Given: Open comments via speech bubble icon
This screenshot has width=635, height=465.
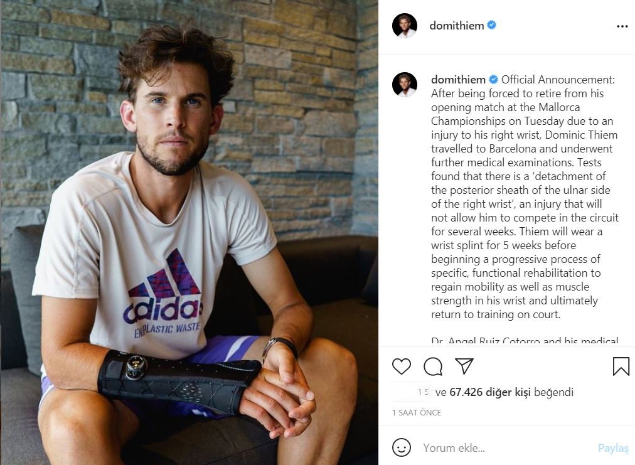Looking at the screenshot, I should pos(432,366).
